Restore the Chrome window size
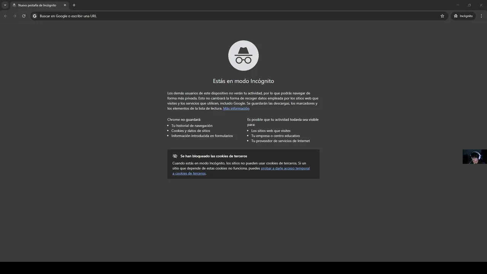This screenshot has height=274, width=487. click(x=469, y=5)
